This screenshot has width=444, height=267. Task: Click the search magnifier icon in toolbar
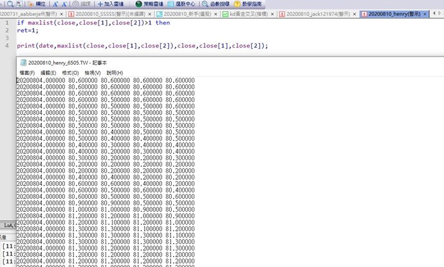click(x=10, y=4)
